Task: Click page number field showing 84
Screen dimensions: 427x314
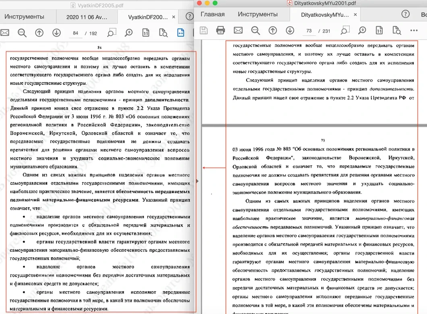Action: point(75,33)
